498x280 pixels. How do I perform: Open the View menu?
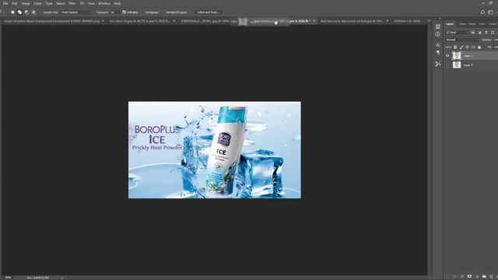tap(91, 3)
